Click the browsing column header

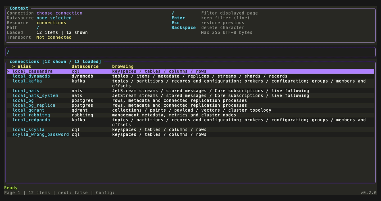pyautogui.click(x=123, y=66)
